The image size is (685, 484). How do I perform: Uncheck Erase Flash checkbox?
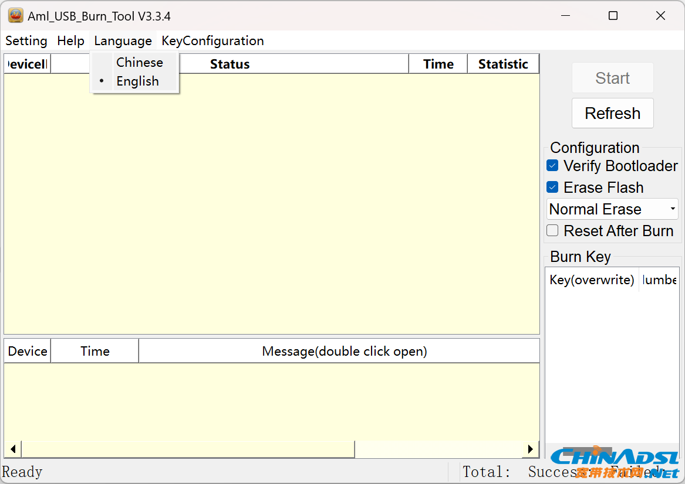tap(552, 188)
